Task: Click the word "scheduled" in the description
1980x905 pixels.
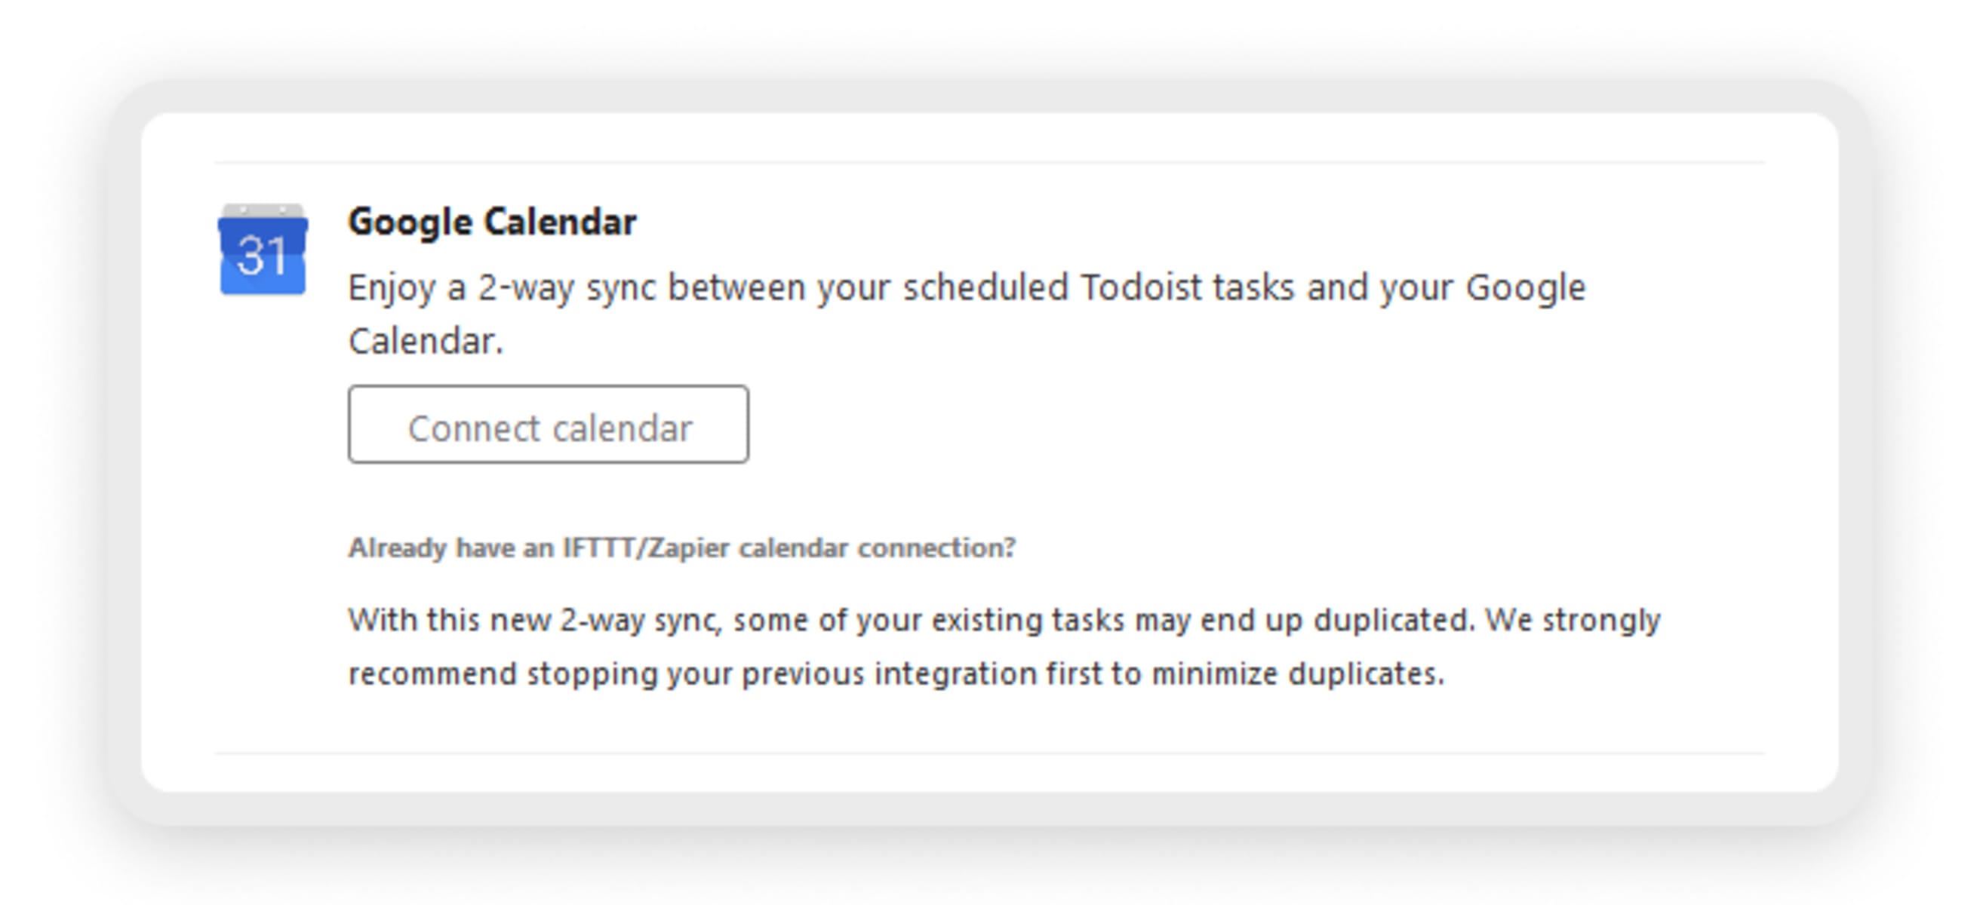Action: tap(985, 288)
